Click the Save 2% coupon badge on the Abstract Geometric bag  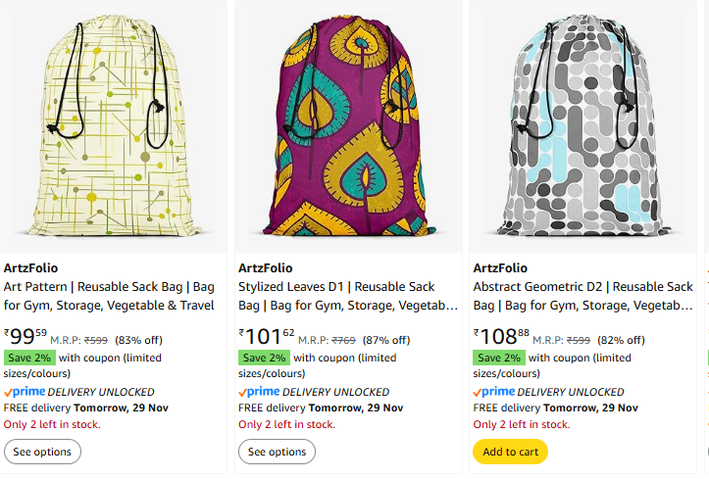tap(499, 358)
